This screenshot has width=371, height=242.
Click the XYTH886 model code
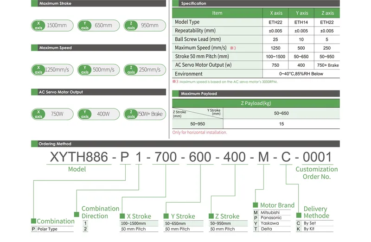click(x=79, y=157)
